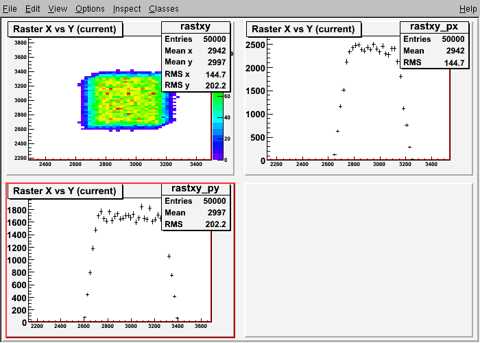480x343 pixels.
Task: Click the Mean x 2942 row in rastxy stats
Action: pyautogui.click(x=195, y=51)
